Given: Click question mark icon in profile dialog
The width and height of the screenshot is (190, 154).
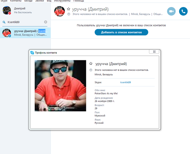Looking at the screenshot, I should (91, 70).
